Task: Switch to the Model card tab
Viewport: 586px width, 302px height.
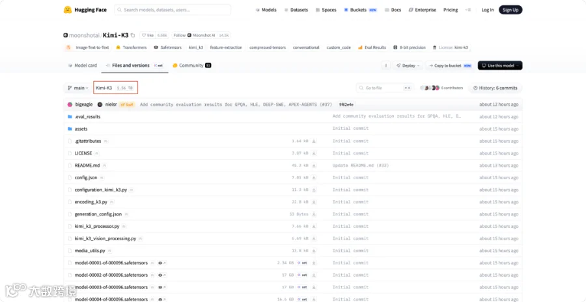Action: [x=83, y=66]
